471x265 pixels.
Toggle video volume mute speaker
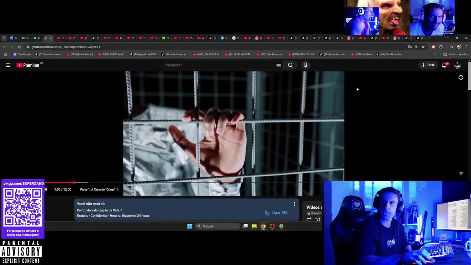pos(46,189)
